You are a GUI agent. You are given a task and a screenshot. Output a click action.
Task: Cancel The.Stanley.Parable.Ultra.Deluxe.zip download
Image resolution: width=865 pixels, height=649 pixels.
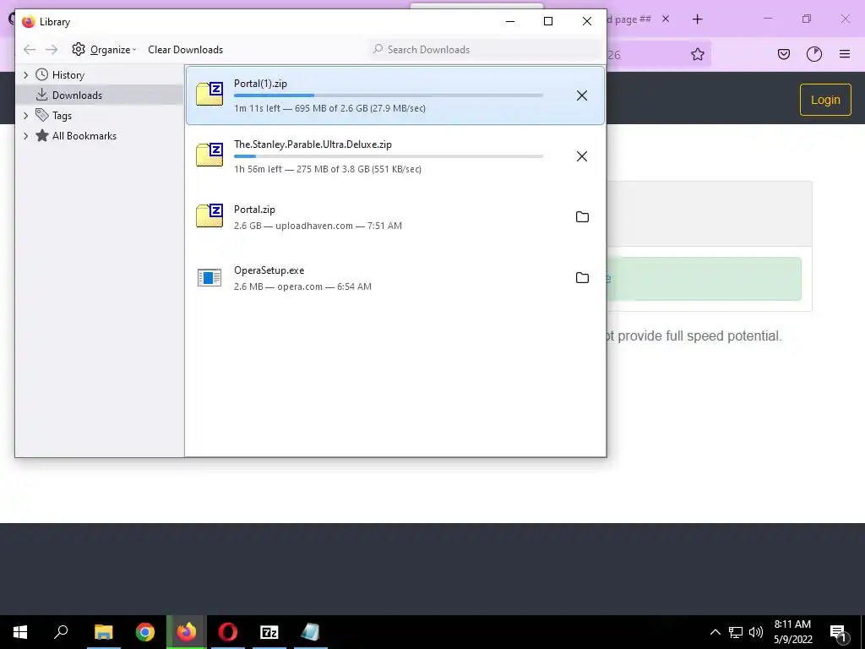point(581,156)
